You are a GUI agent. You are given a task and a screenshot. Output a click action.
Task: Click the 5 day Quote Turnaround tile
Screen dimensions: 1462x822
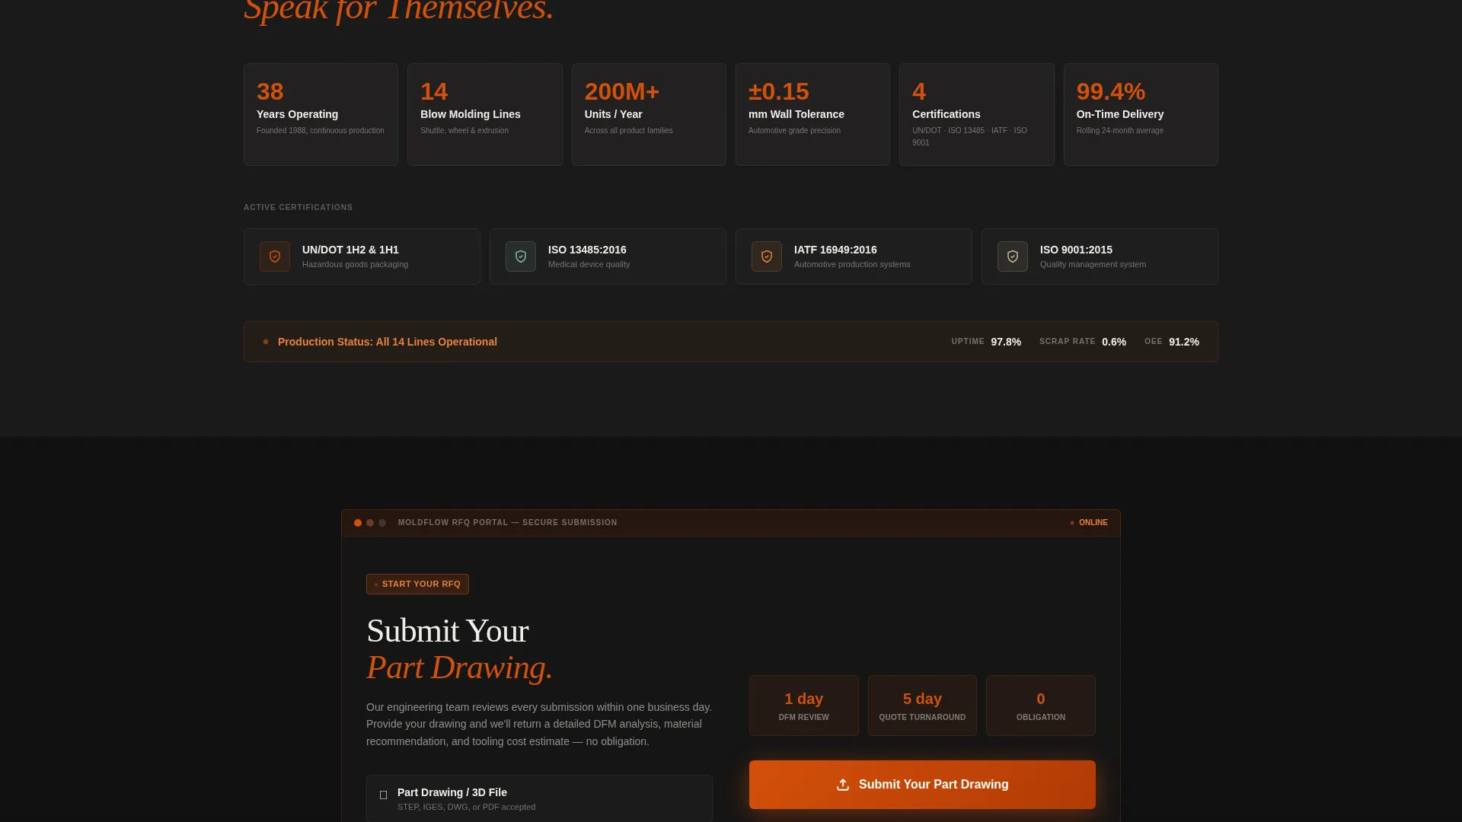coord(922,706)
